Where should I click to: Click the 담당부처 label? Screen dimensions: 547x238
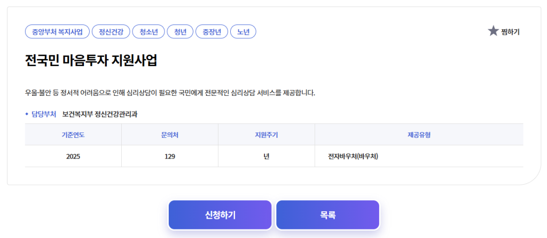44,114
